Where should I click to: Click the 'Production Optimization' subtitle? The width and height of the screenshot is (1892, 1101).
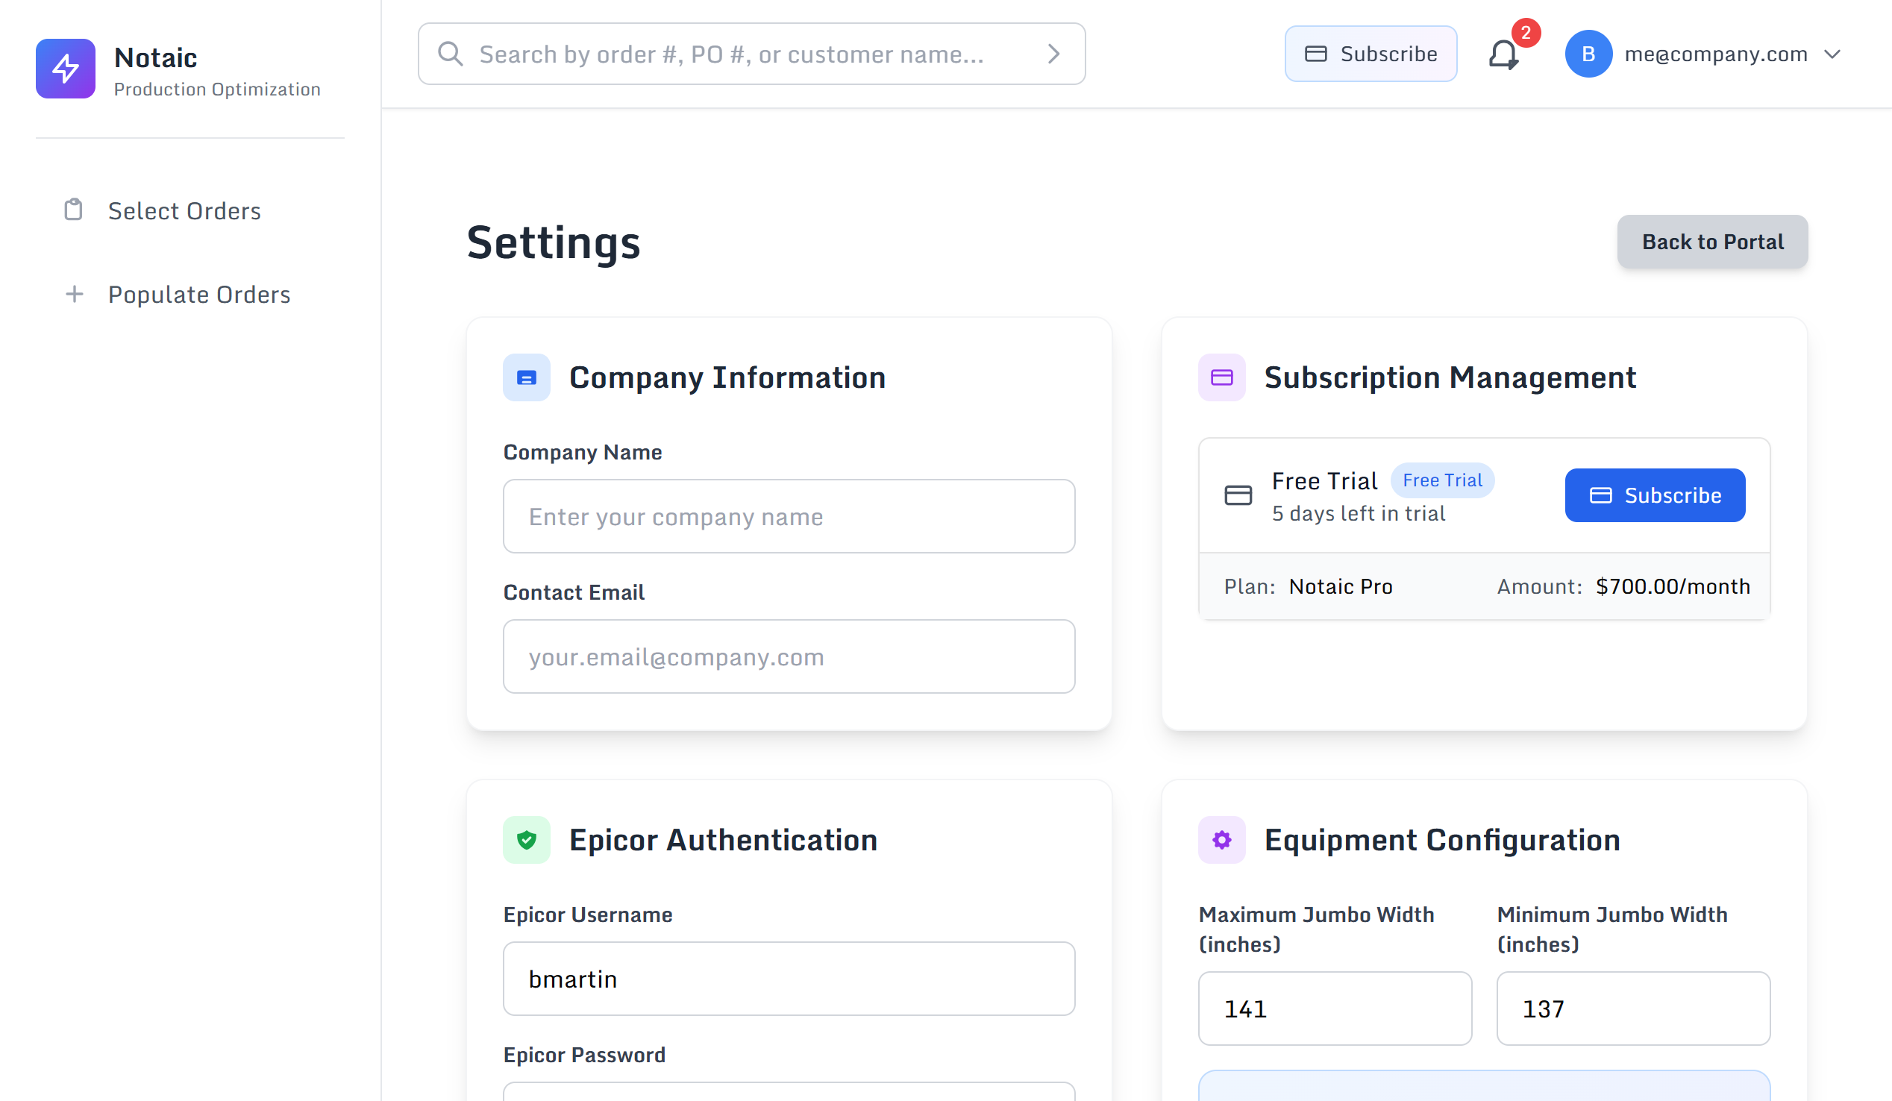coord(217,90)
